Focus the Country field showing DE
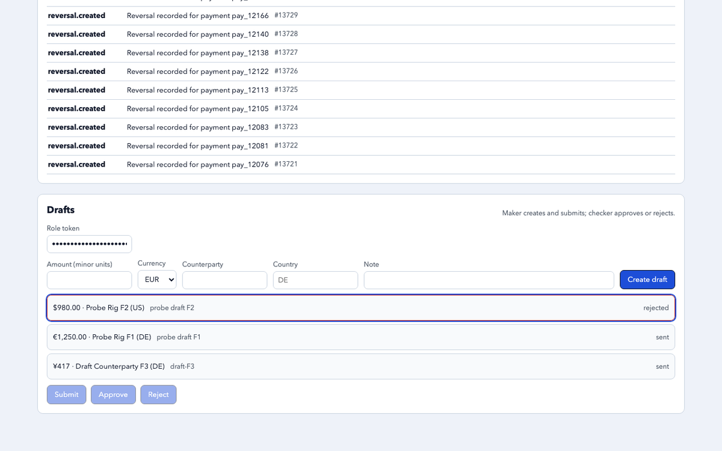The width and height of the screenshot is (722, 451). coord(315,280)
